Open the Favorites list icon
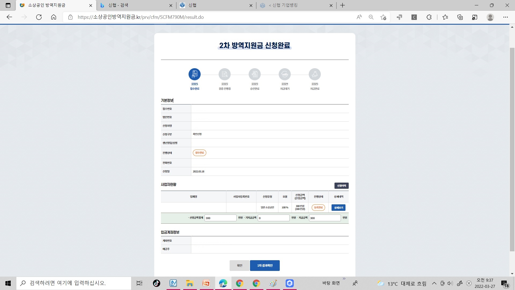The width and height of the screenshot is (515, 290). click(445, 17)
